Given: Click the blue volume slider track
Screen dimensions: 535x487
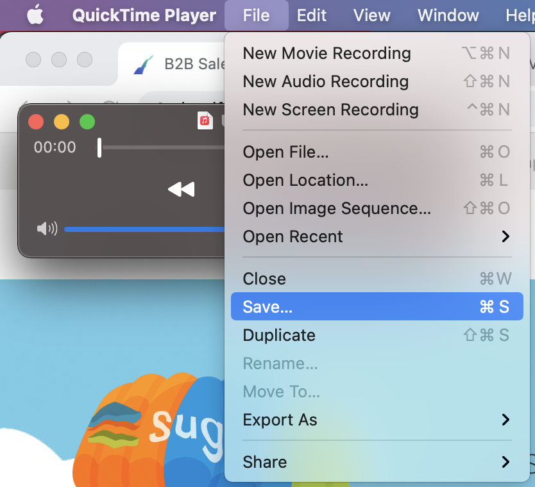Looking at the screenshot, I should pos(144,229).
